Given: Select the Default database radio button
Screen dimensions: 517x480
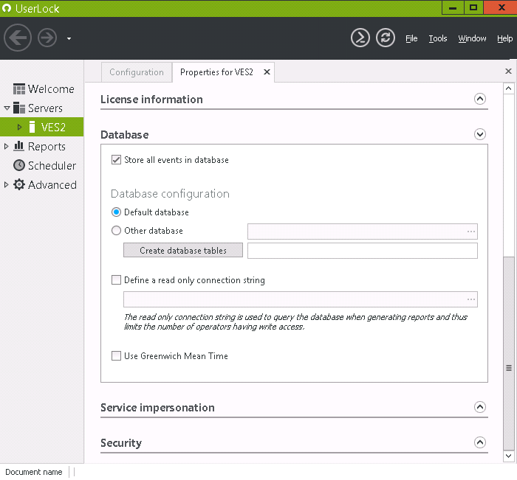Looking at the screenshot, I should click(x=116, y=212).
